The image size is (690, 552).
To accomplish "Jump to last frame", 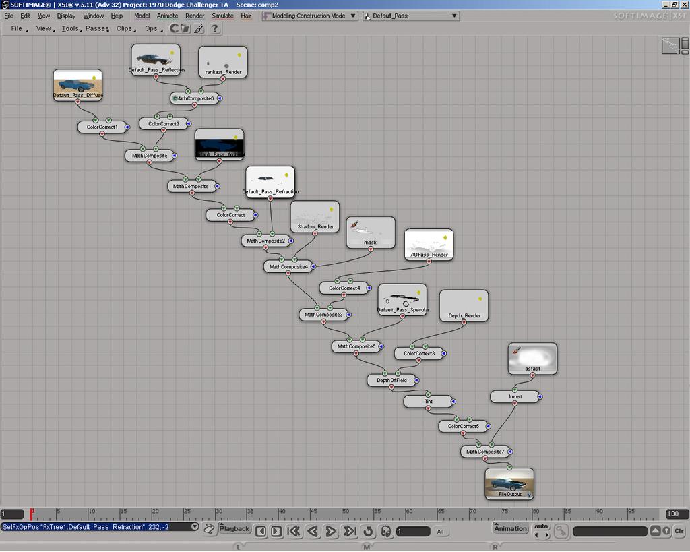I will pyautogui.click(x=350, y=531).
